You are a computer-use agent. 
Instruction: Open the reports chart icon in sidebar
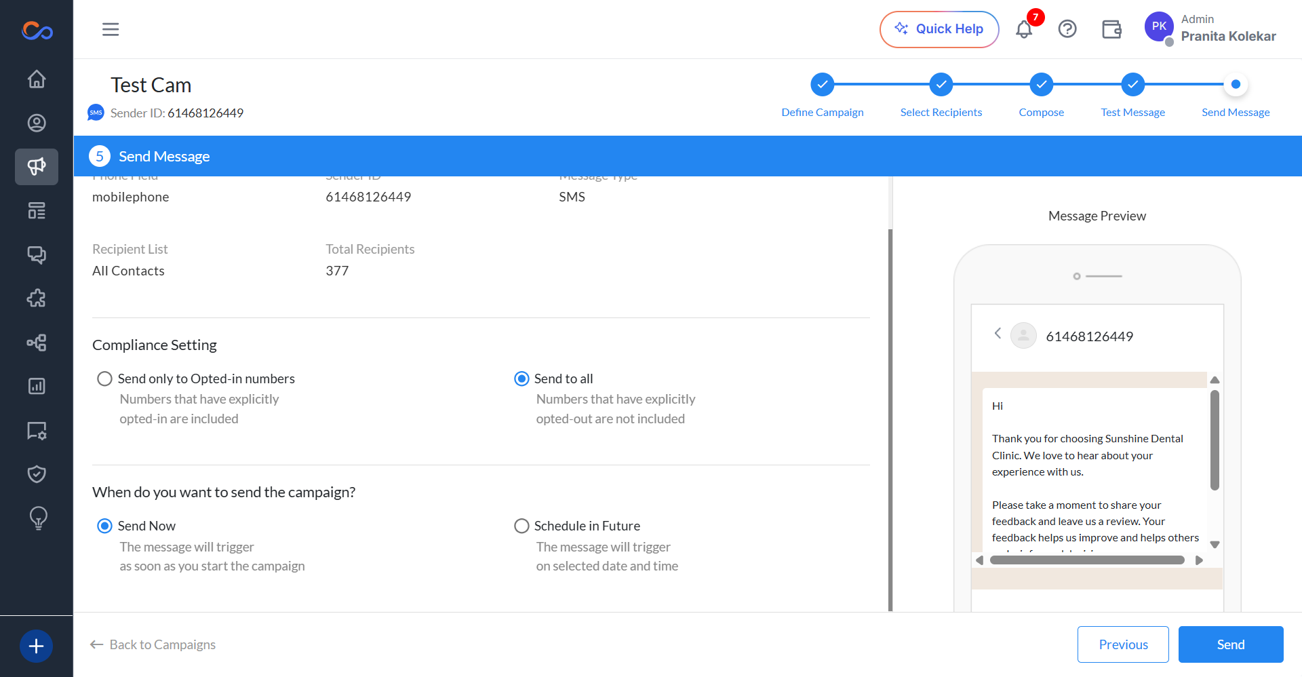pyautogui.click(x=37, y=386)
